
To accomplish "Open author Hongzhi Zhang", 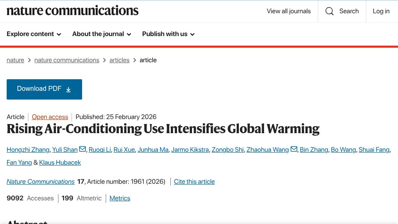I will pyautogui.click(x=28, y=150).
